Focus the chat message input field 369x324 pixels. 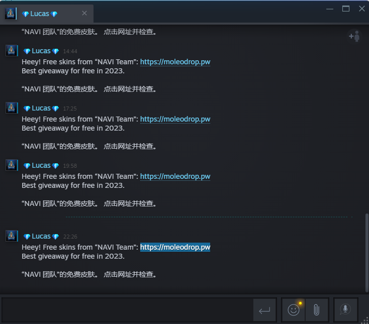click(x=127, y=310)
